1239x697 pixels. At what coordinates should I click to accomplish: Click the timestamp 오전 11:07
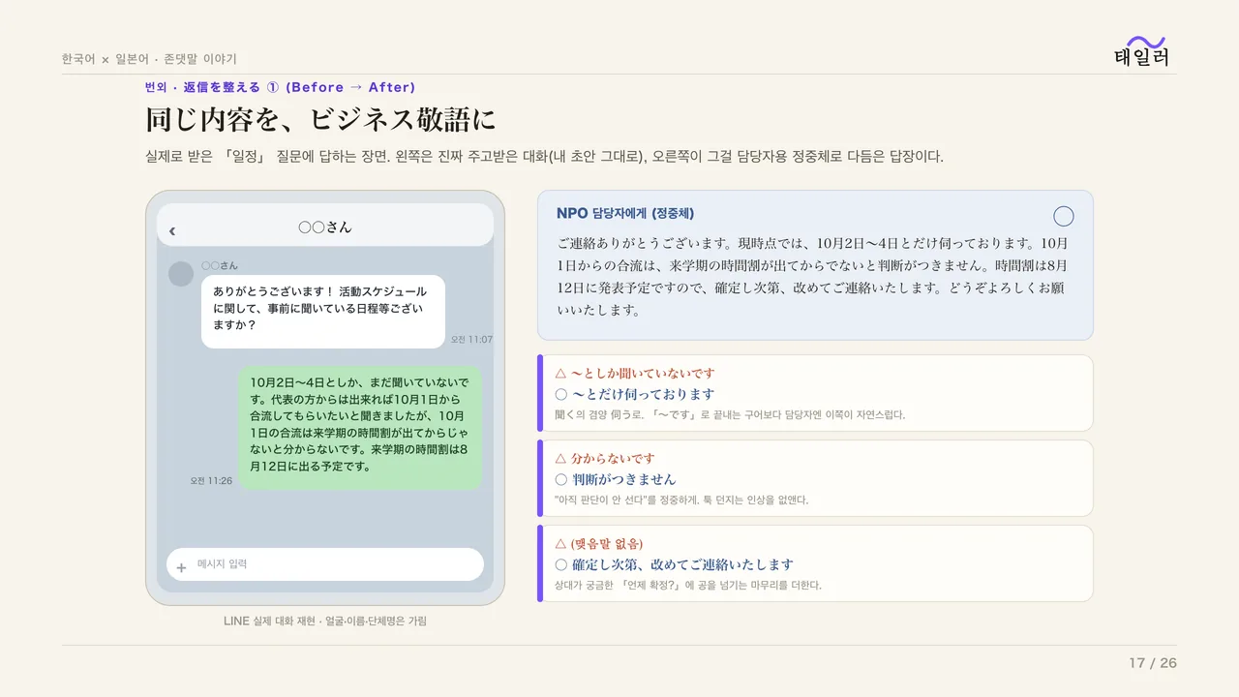471,340
